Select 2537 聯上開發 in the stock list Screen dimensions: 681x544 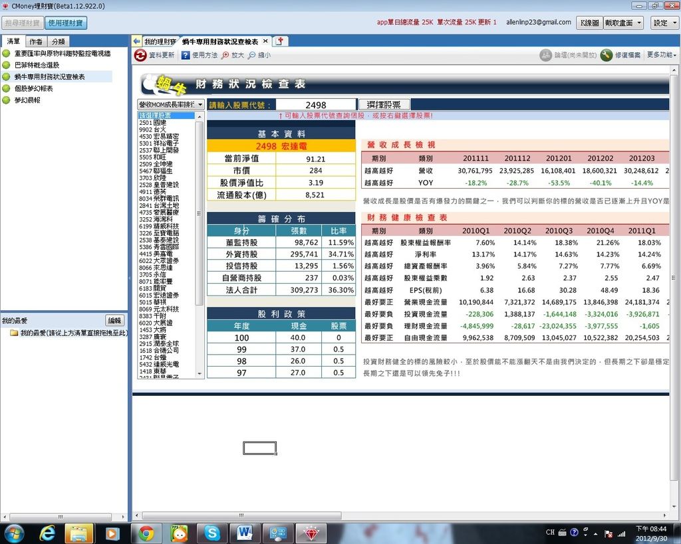click(x=159, y=151)
